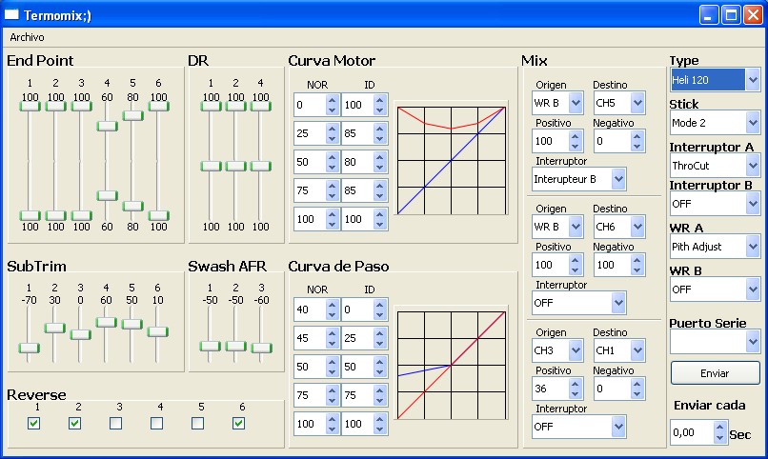
Task: Open the Puerto Serie port dropdown
Action: 753,341
